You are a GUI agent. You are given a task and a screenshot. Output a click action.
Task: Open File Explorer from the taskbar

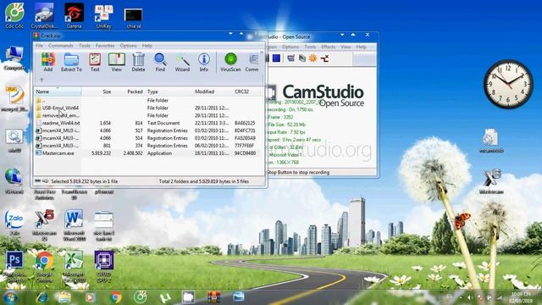click(64, 297)
